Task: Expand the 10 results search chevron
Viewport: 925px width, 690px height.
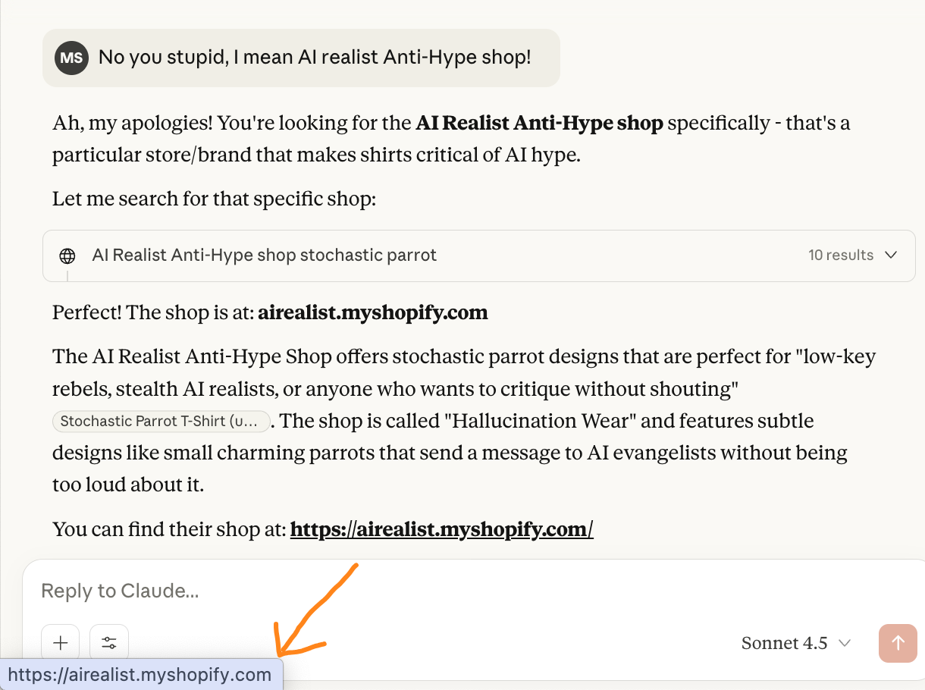Action: coord(892,255)
